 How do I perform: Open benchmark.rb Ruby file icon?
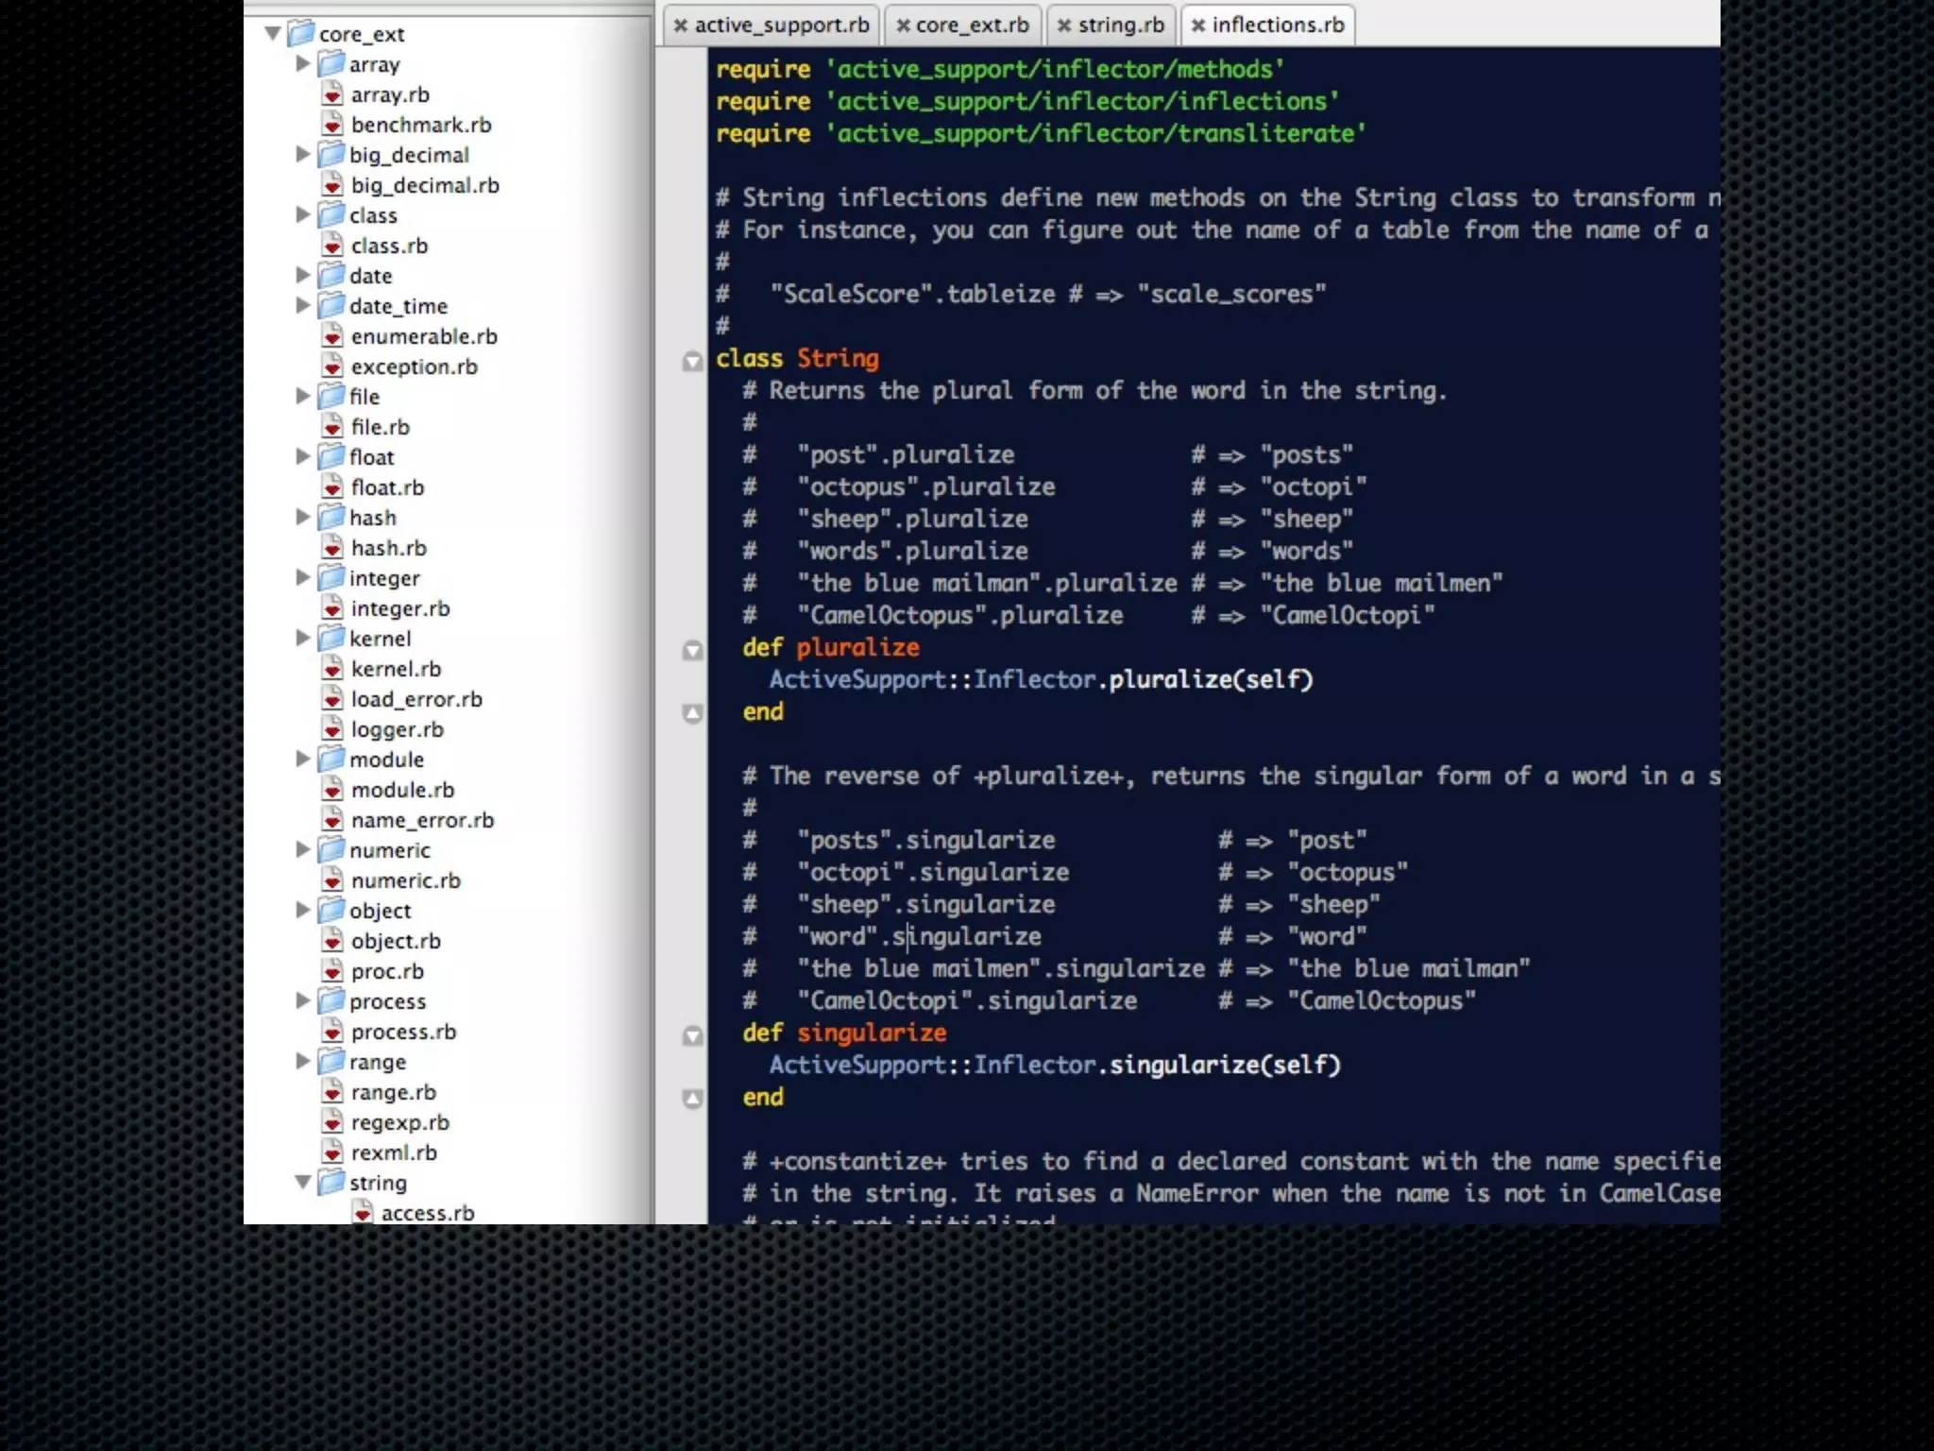tap(332, 125)
